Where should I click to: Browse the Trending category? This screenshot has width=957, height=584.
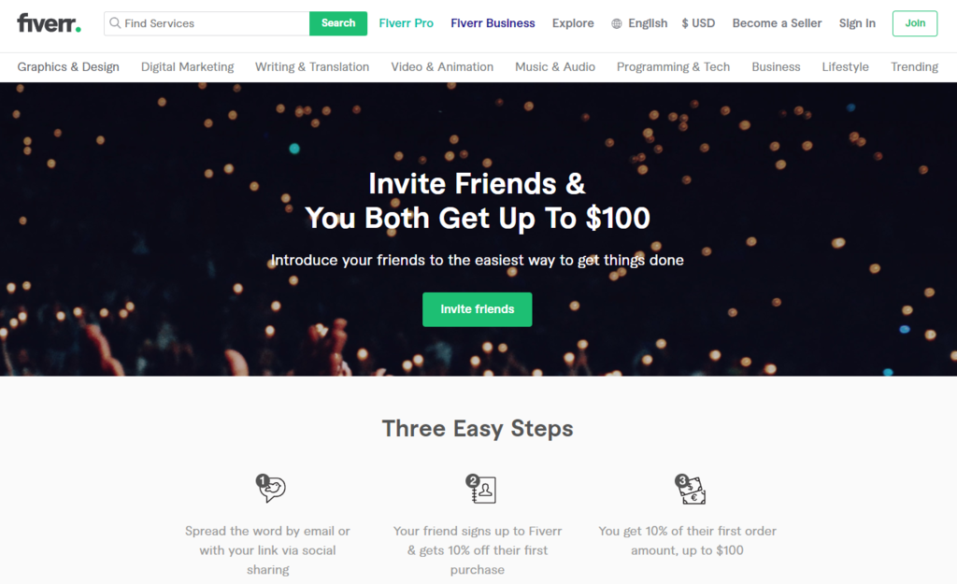[x=913, y=66]
